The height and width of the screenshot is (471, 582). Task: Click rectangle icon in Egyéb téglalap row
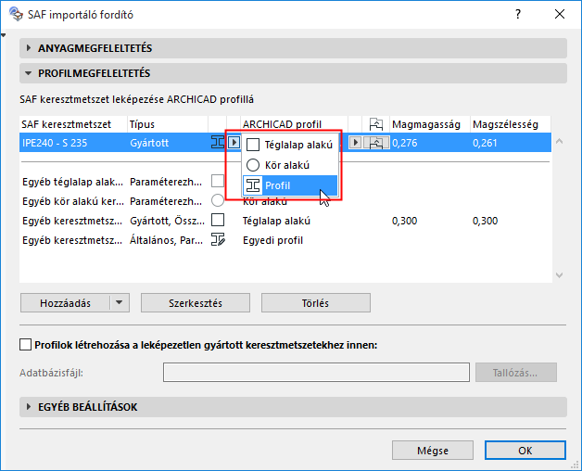pos(218,182)
